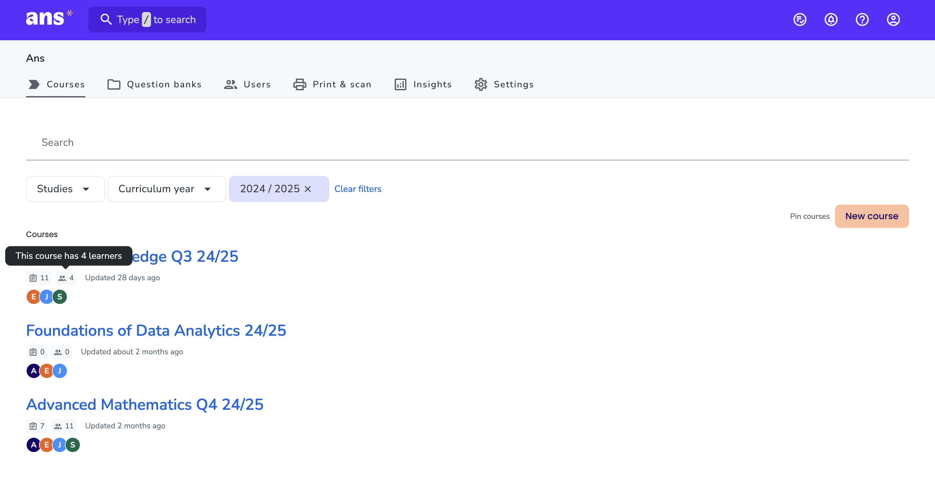This screenshot has height=504, width=935.
Task: Focus the courses Search field
Action: (x=467, y=142)
